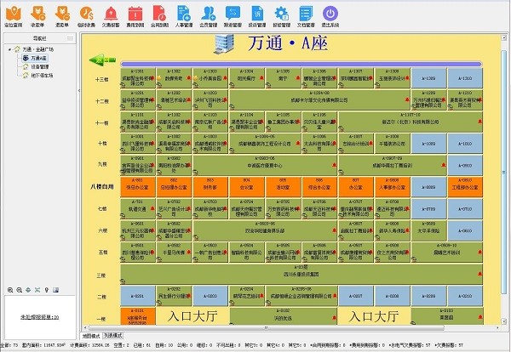511x352 pixels.
Task: Click the 八楼自用 floor label
Action: (102, 186)
